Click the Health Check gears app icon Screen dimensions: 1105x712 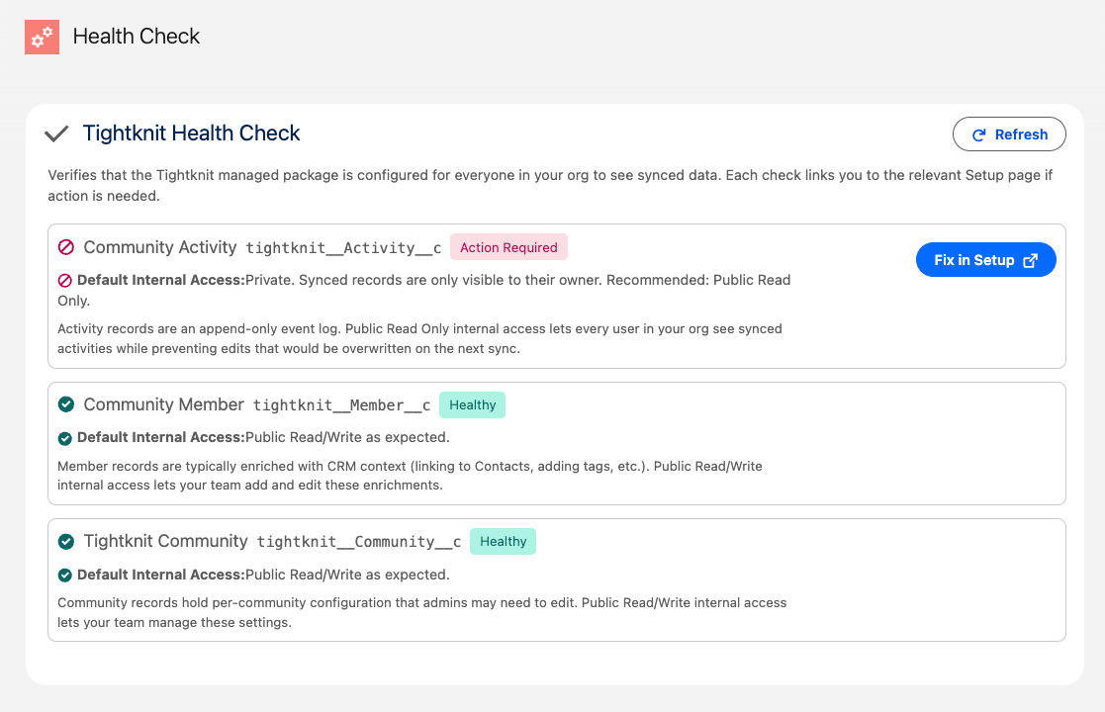(42, 37)
